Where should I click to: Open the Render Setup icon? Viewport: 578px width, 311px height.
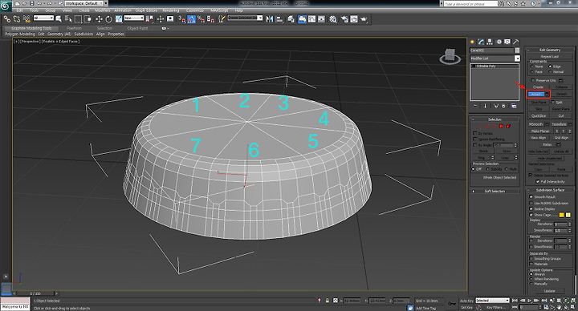pos(344,18)
